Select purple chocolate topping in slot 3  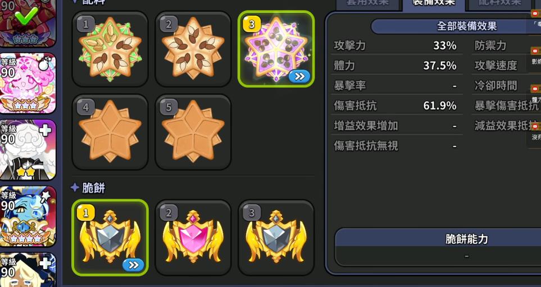[x=276, y=49]
